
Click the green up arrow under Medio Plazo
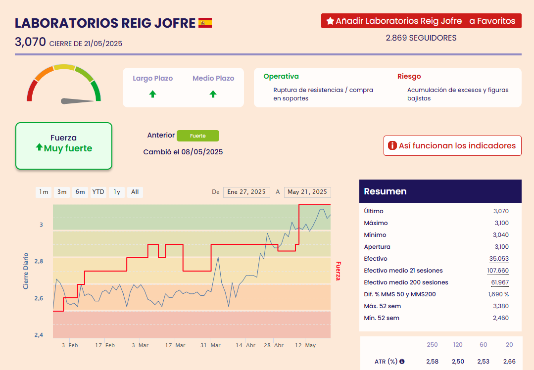[213, 94]
